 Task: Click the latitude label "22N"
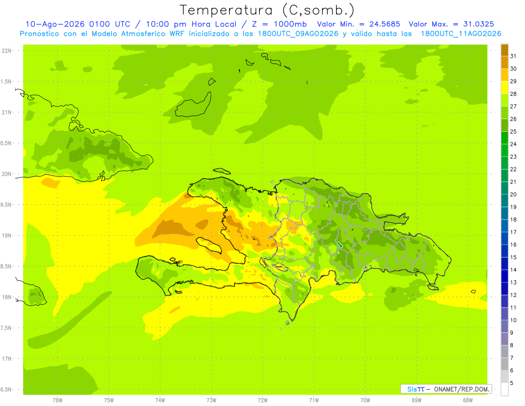(x=7, y=51)
